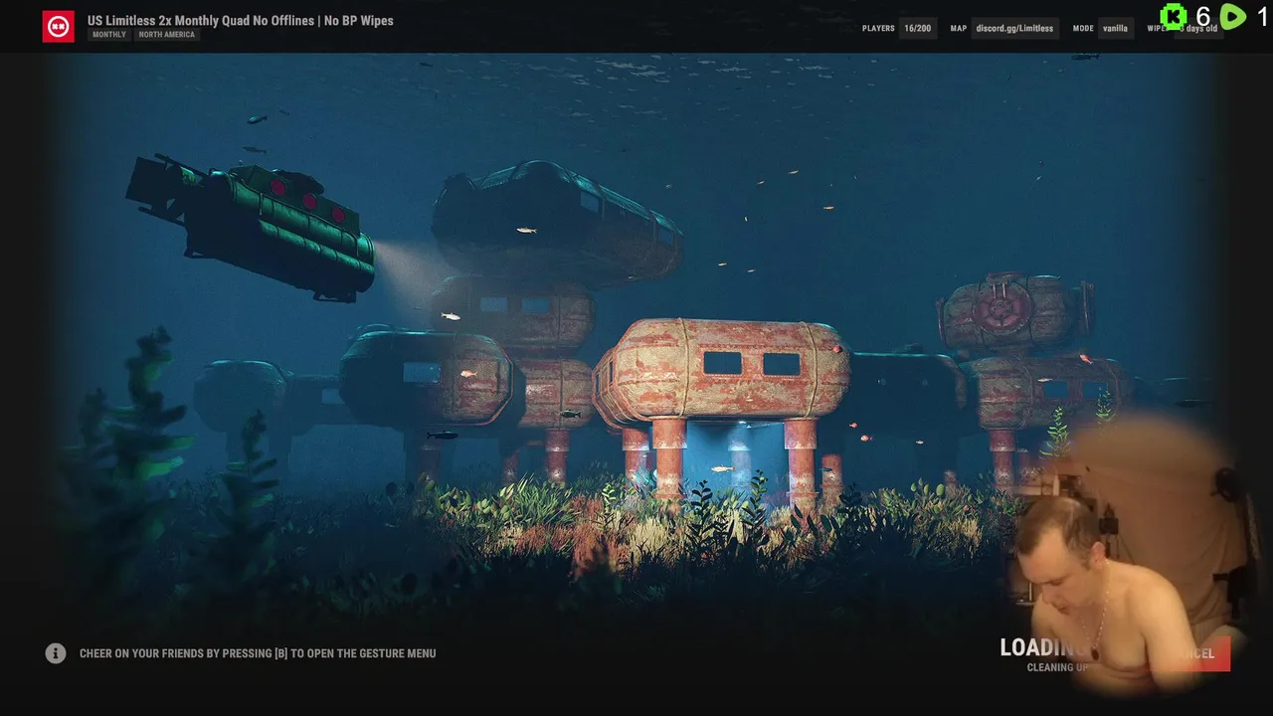1273x716 pixels.
Task: Click the green Kick viewer icon
Action: pyautogui.click(x=1175, y=16)
